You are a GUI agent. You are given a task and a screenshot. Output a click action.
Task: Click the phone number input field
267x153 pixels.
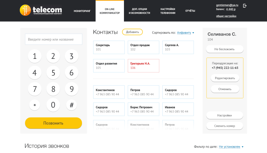(53, 39)
